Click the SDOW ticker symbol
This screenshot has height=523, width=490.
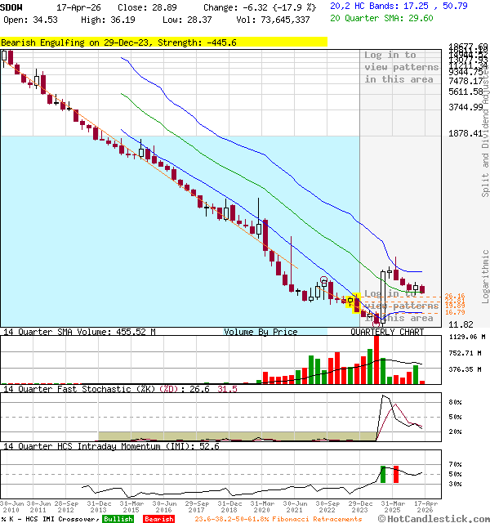coord(13,6)
